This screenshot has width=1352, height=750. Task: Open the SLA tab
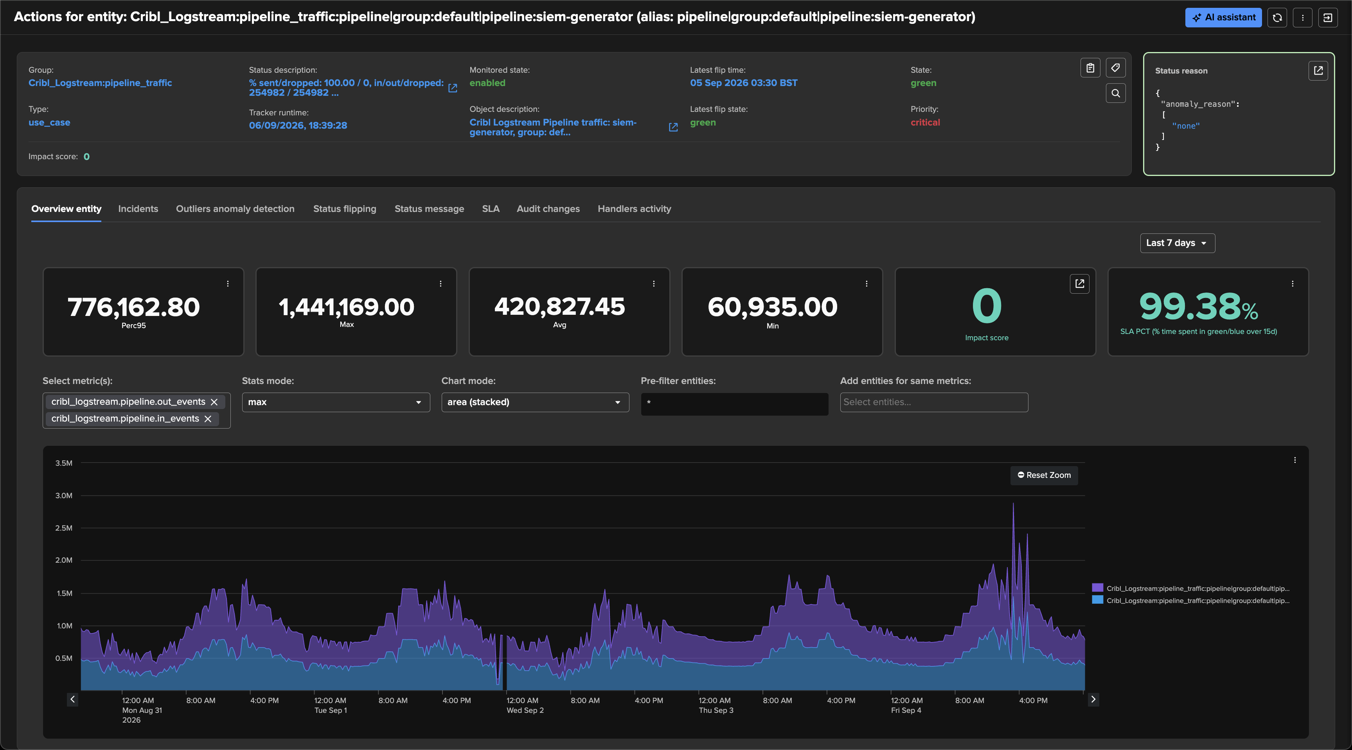(x=491, y=209)
